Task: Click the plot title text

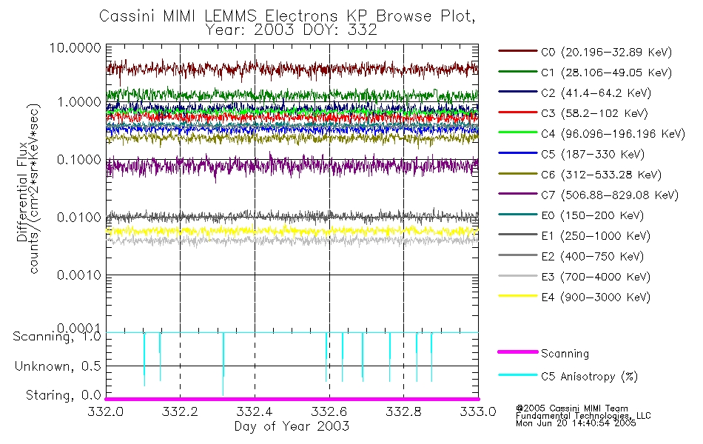Action: click(x=287, y=22)
